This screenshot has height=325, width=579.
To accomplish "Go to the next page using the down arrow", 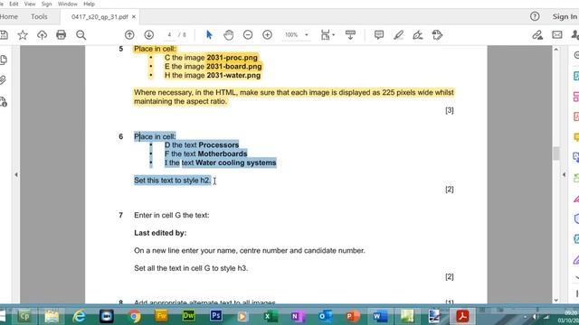I will [148, 35].
